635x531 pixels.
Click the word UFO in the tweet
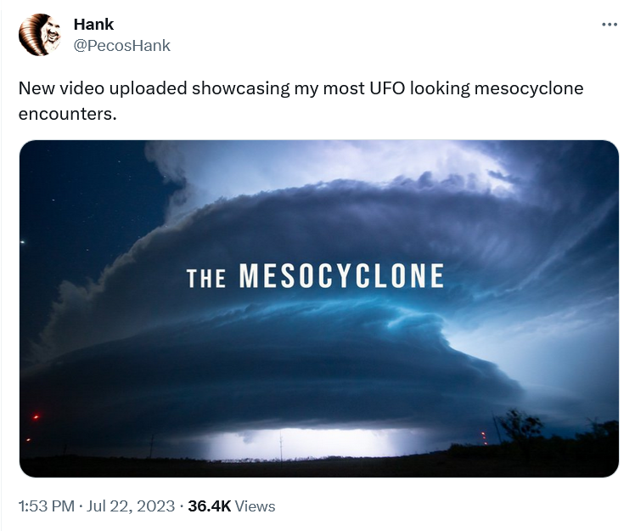pyautogui.click(x=387, y=88)
